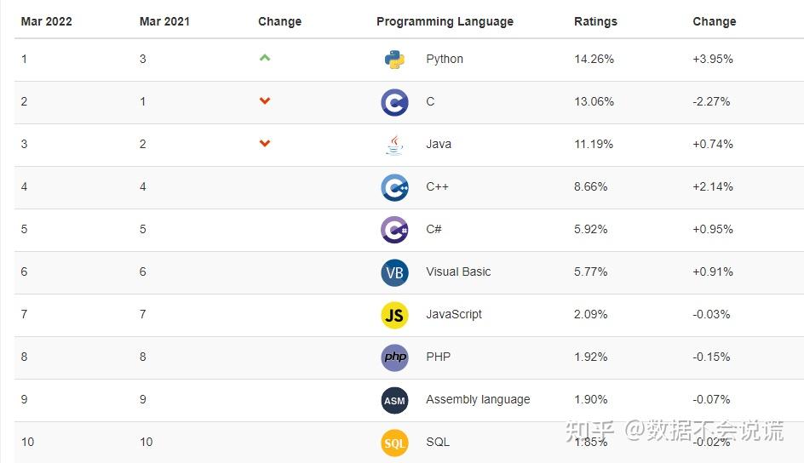Click the orange SQL icon

[394, 443]
